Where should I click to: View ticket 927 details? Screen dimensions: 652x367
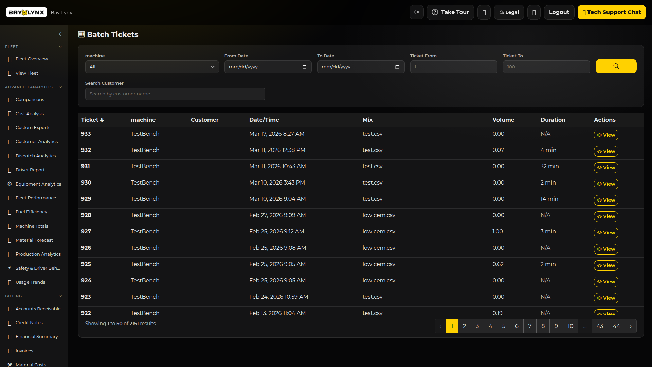tap(606, 233)
